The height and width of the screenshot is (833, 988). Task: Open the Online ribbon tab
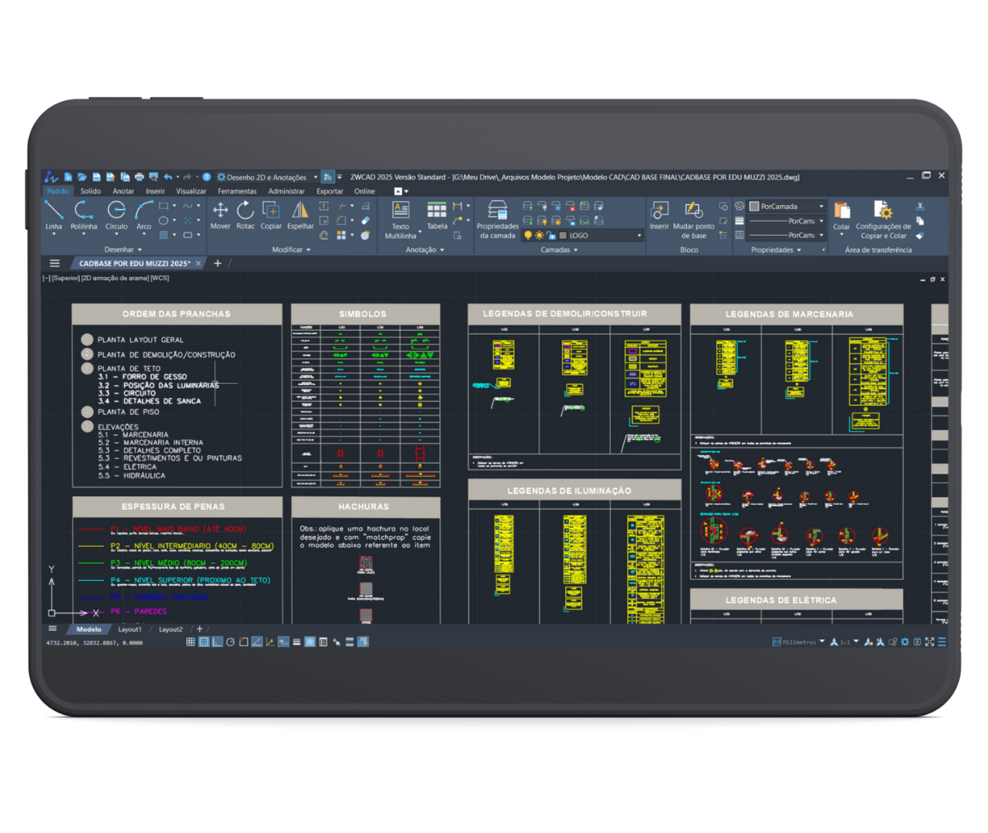click(x=364, y=191)
